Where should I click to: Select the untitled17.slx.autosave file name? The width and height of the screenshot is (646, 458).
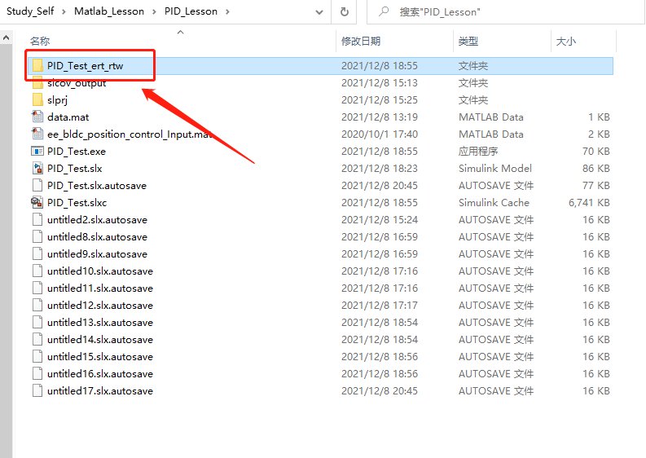100,391
